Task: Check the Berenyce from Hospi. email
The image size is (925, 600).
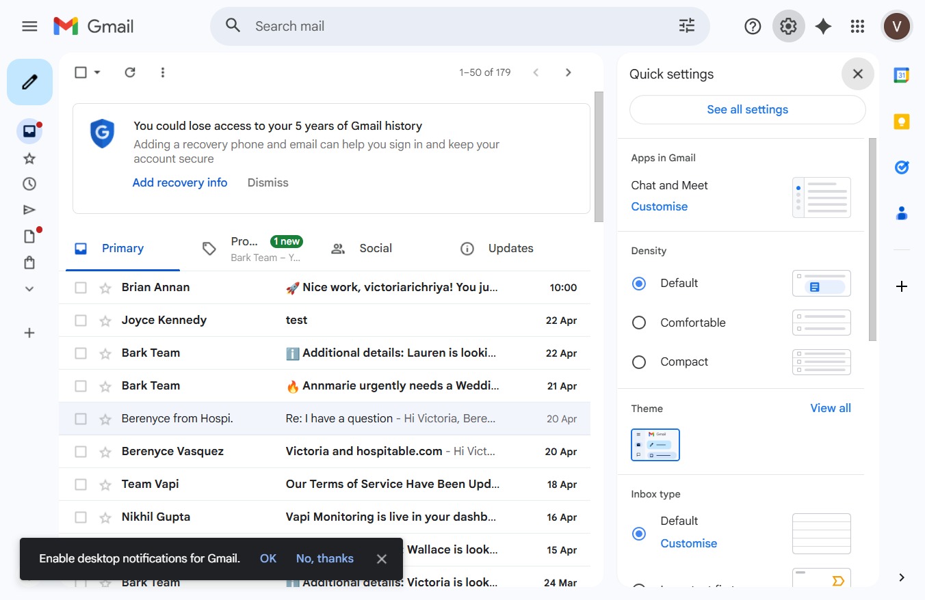Action: [81, 419]
